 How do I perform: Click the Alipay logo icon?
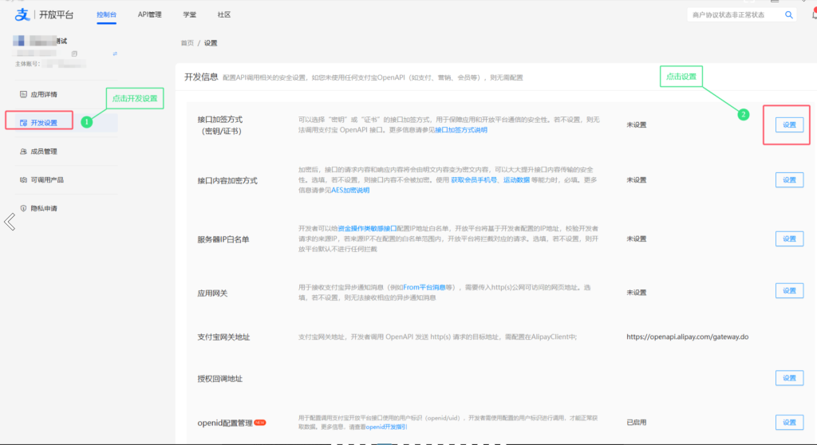click(x=22, y=14)
